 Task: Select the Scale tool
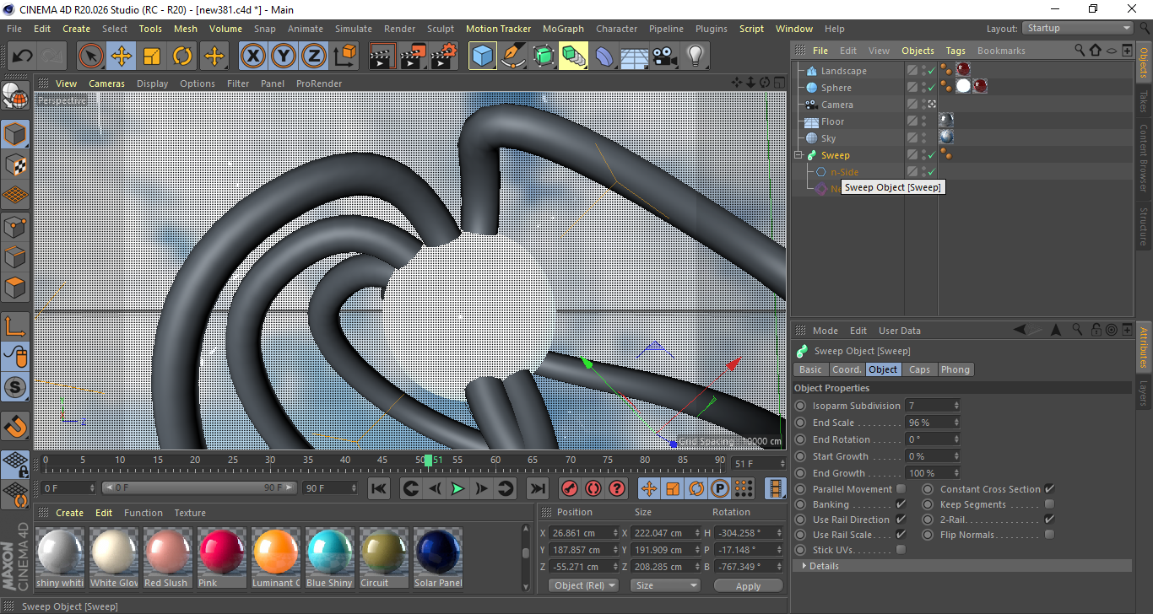(152, 57)
